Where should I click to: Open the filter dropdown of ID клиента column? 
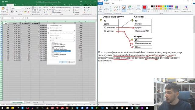click(x=29, y=23)
